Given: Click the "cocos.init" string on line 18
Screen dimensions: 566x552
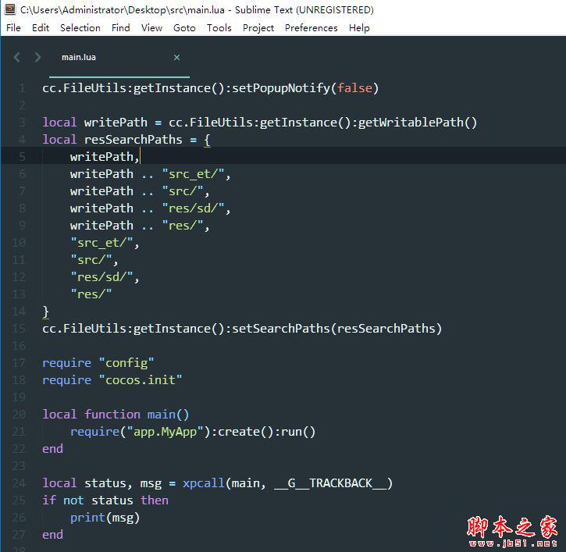Looking at the screenshot, I should coord(141,379).
